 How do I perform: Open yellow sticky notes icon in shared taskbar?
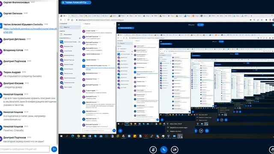tap(135, 136)
